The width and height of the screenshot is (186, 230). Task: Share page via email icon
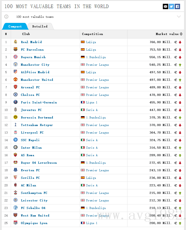(165, 6)
